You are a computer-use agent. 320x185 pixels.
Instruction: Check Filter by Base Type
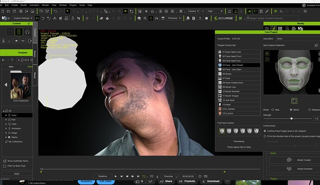coord(5,166)
